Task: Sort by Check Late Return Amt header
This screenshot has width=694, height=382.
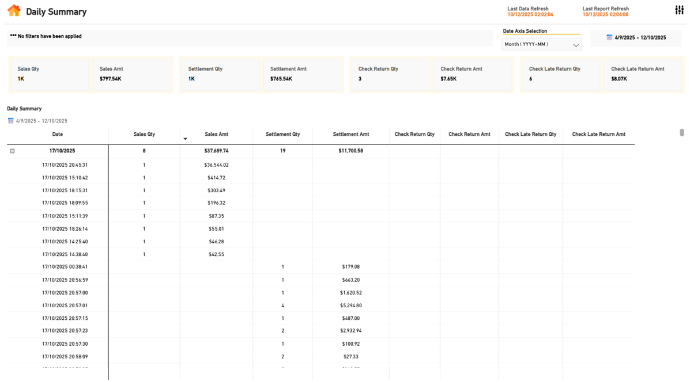Action: [598, 134]
